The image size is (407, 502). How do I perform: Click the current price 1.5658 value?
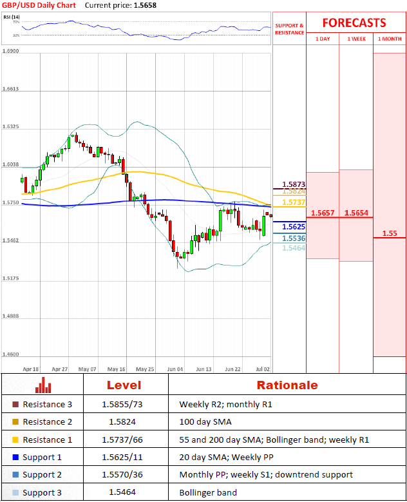click(x=145, y=5)
